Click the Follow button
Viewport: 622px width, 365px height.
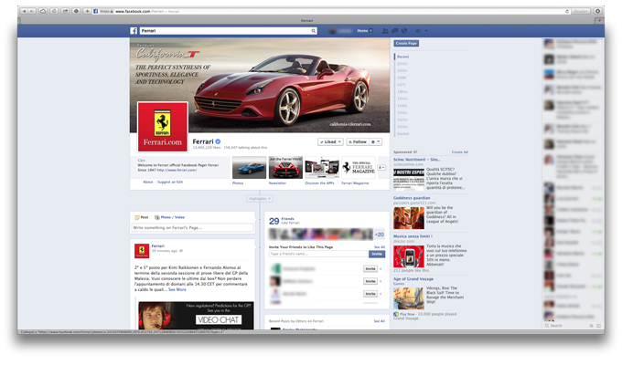(x=358, y=141)
